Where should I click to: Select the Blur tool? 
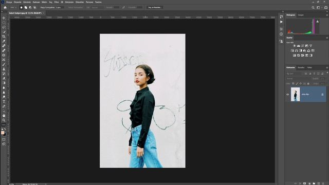click(4, 87)
